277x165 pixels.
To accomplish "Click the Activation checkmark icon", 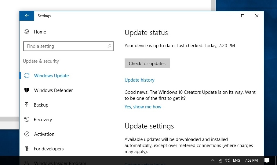I will tap(27, 134).
